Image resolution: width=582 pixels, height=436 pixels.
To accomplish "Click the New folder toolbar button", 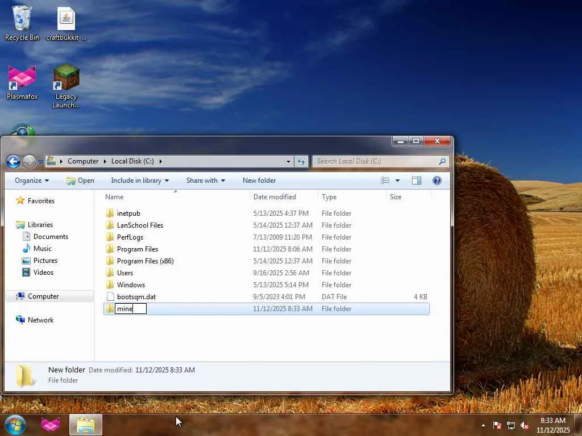I will pyautogui.click(x=259, y=181).
